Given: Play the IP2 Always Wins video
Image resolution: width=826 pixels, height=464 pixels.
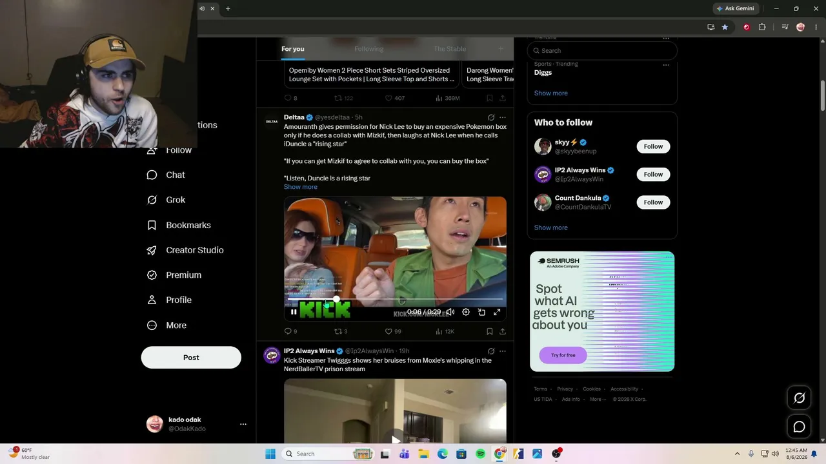Looking at the screenshot, I should click(395, 440).
